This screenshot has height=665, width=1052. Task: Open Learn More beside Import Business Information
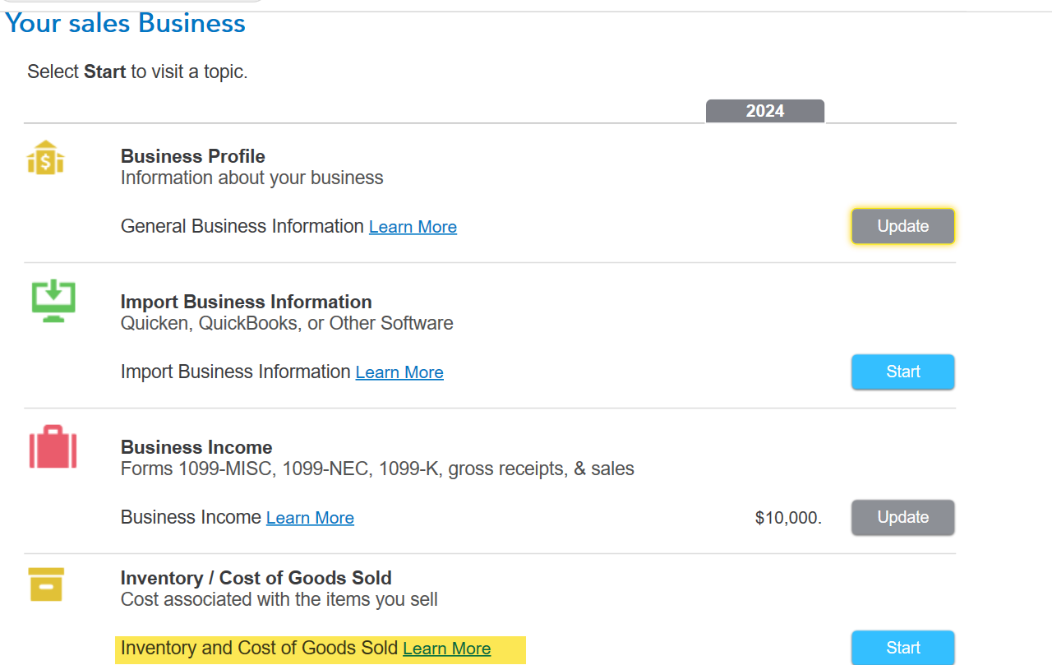399,372
